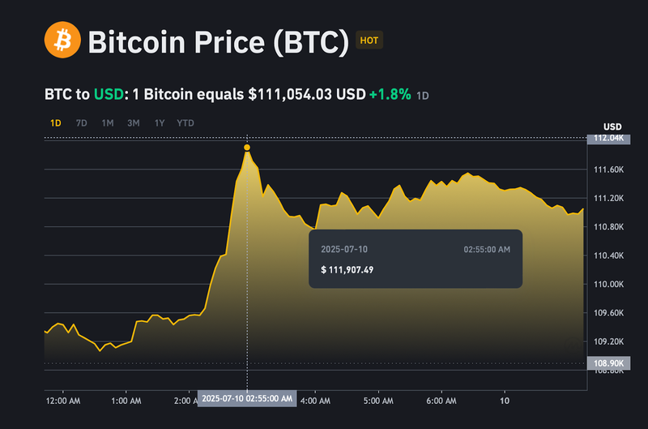Click the +1.8% change indicator
Viewport: 648px width, 429px height.
tap(390, 95)
